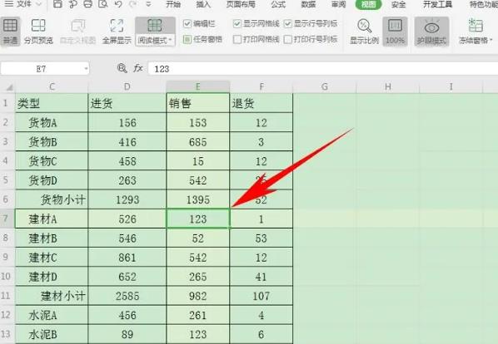The image size is (498, 344).
Task: Toggle 阅读模式 reading mode icon
Action: tap(155, 26)
